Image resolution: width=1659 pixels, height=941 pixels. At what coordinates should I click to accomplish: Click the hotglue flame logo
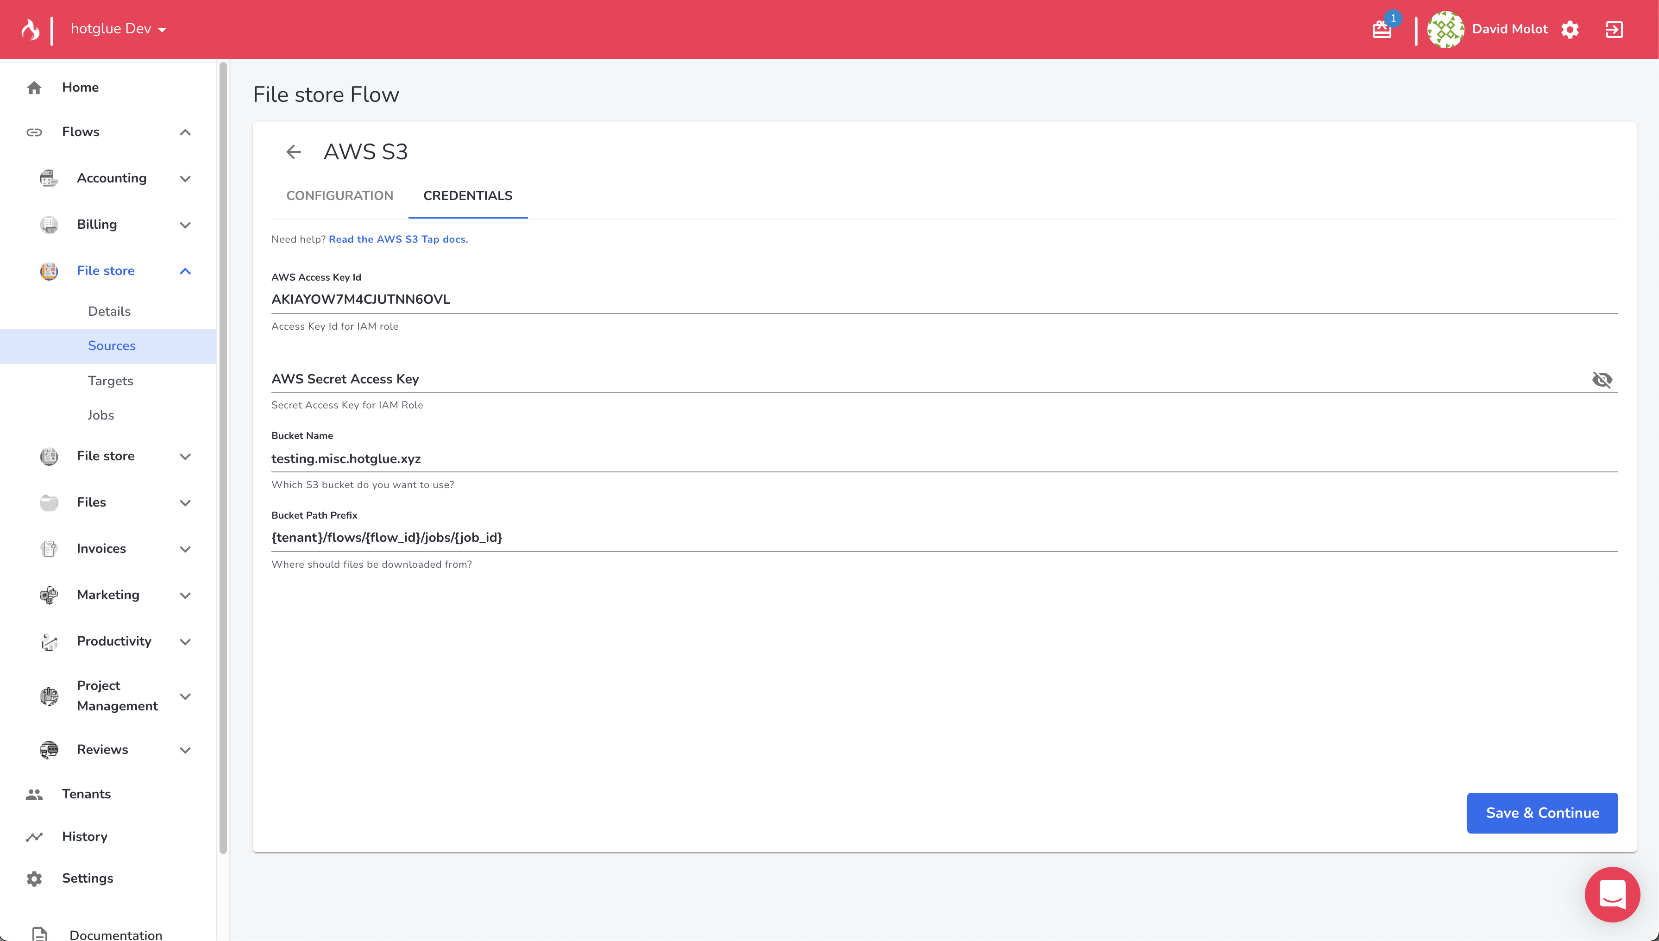point(31,29)
